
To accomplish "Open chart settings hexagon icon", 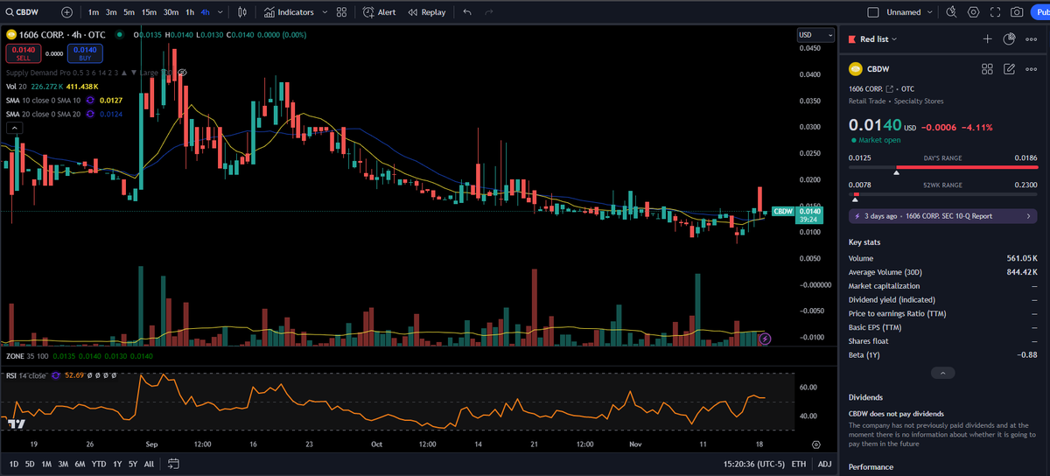I will pyautogui.click(x=974, y=12).
